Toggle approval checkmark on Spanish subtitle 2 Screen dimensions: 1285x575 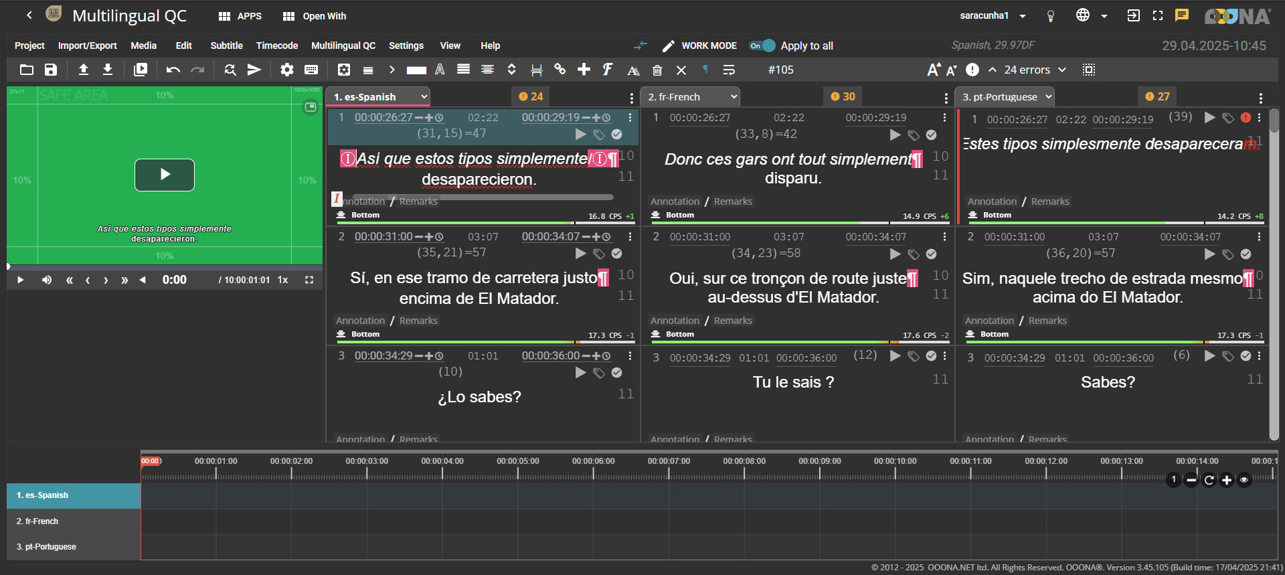pos(616,254)
